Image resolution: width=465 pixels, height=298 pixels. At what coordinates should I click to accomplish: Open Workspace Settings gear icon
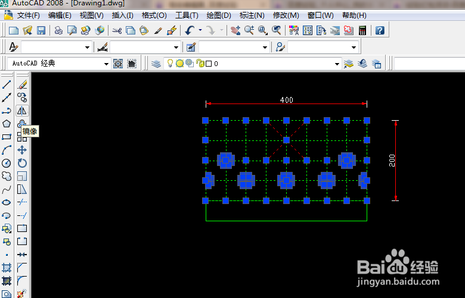tap(118, 64)
